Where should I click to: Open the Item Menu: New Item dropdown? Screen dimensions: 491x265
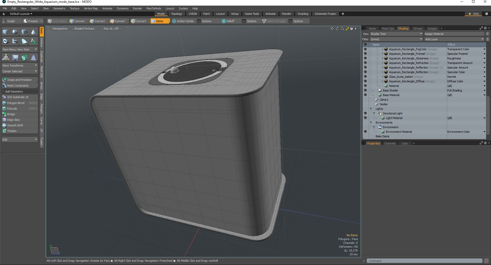20,49
